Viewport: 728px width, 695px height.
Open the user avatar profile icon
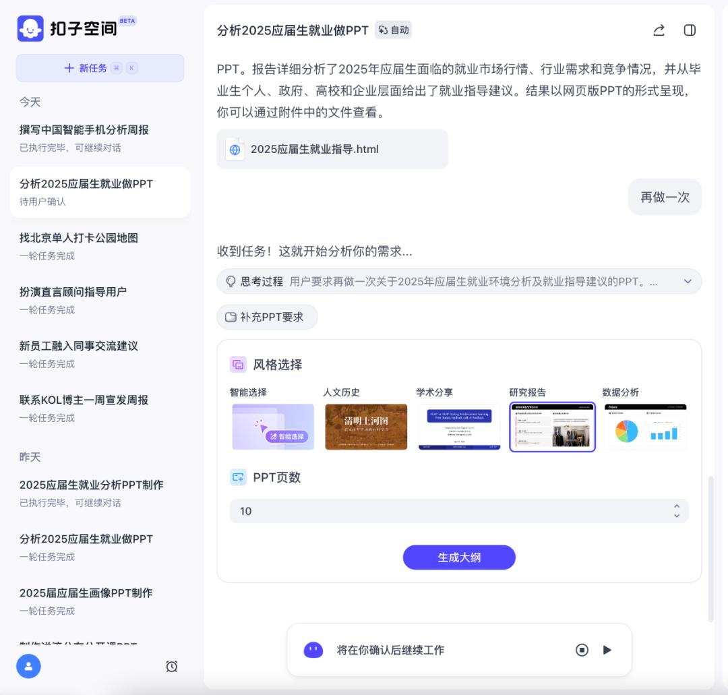pyautogui.click(x=28, y=666)
